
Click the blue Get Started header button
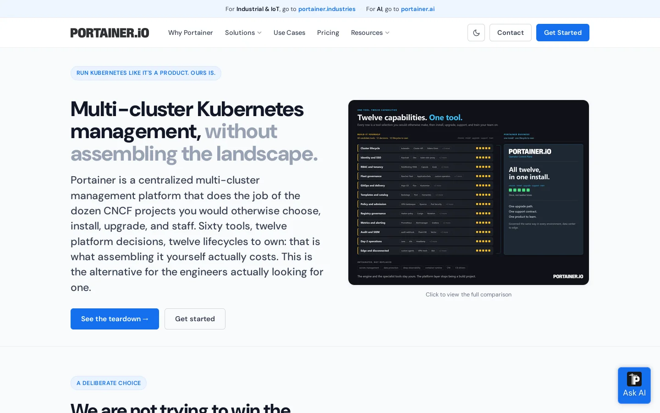563,33
